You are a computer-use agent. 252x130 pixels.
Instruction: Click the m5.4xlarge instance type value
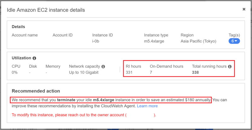tap(154, 41)
